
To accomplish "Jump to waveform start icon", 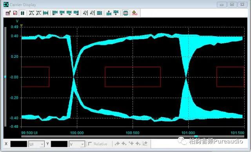I will click(55, 13).
